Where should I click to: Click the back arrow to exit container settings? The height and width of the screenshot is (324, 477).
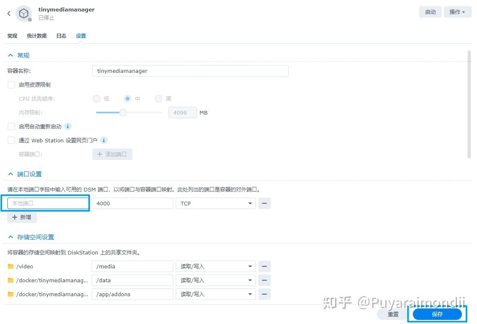[9, 13]
